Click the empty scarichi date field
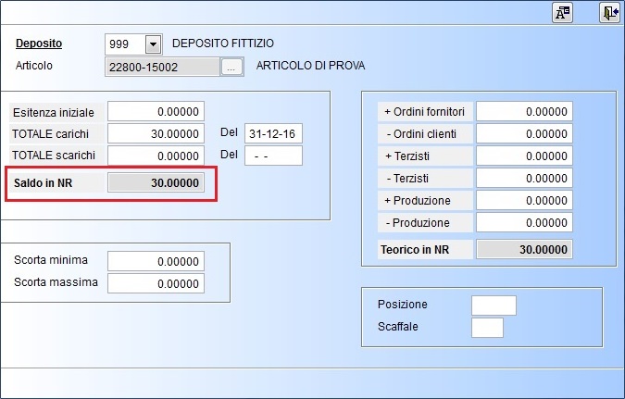Screen dimensions: 625x399 [273, 156]
